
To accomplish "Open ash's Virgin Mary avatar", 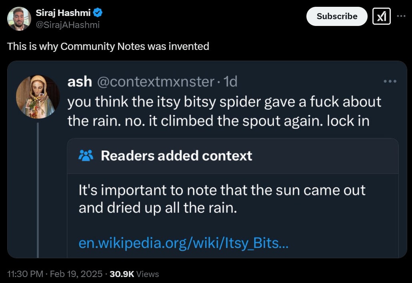I will (38, 97).
